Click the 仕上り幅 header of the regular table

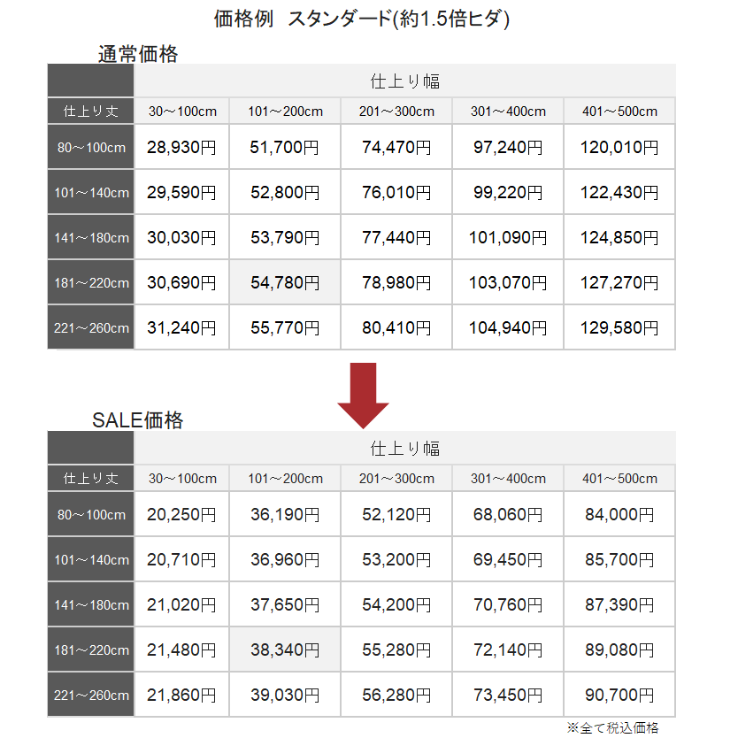coord(404,81)
